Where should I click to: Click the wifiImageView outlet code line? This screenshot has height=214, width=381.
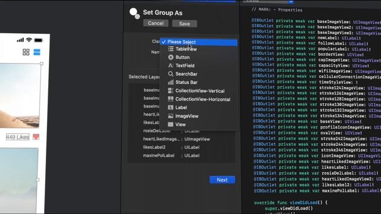pyautogui.click(x=316, y=71)
